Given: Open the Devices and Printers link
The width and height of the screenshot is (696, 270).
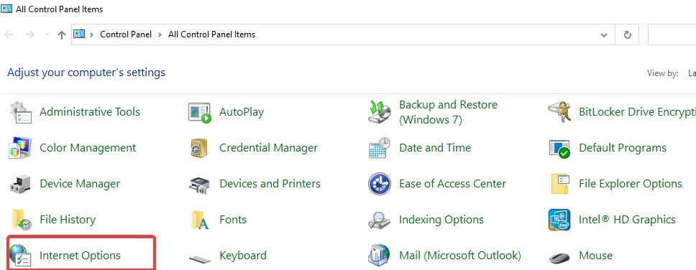Looking at the screenshot, I should click(x=270, y=184).
